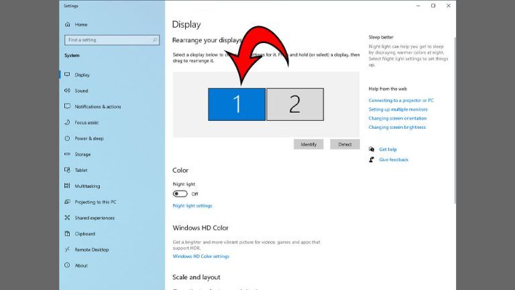Click the Find a setting search box

(x=112, y=40)
